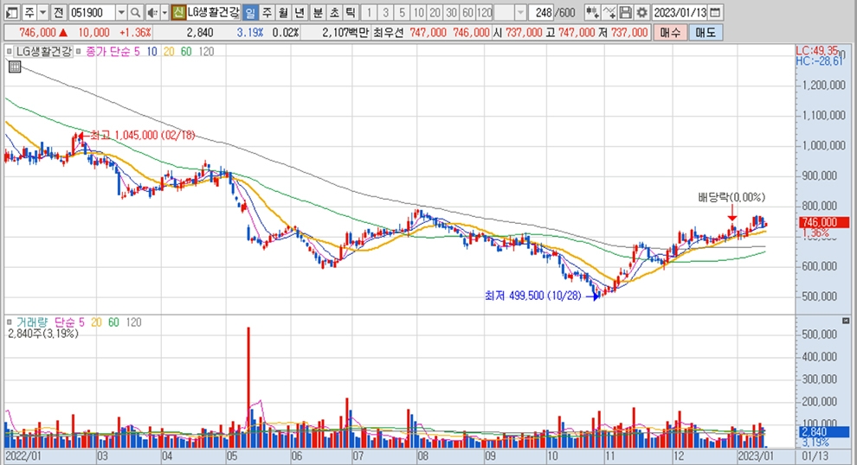Open the dropdown beside the speaker icon

(164, 12)
